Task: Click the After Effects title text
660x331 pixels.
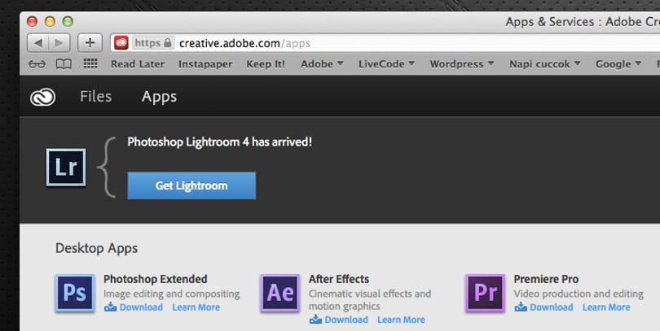Action: click(x=339, y=279)
